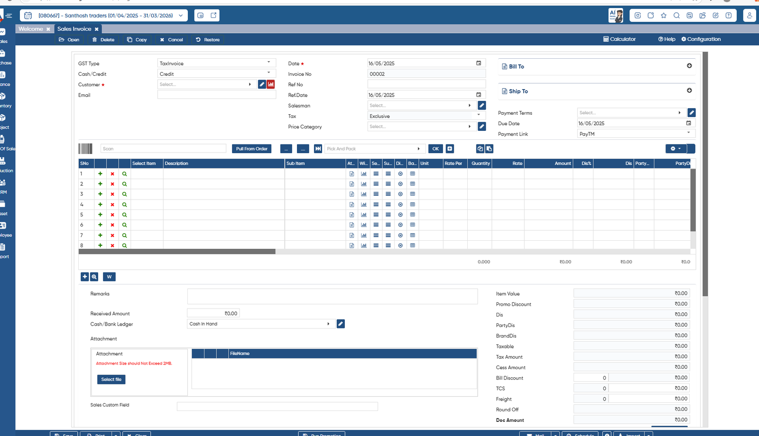Click the AI assistant avatar icon
This screenshot has width=759, height=436.
[x=615, y=15]
